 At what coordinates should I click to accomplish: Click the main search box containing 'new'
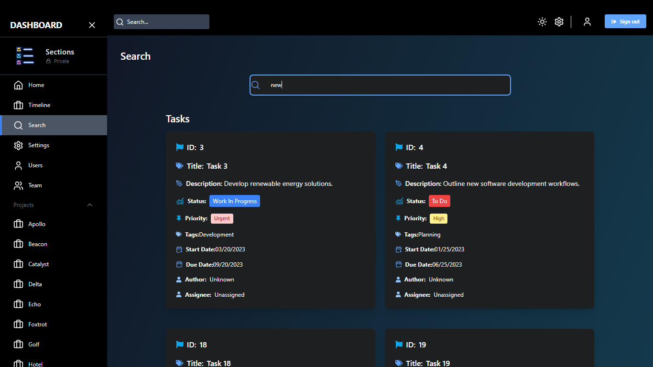pos(380,85)
